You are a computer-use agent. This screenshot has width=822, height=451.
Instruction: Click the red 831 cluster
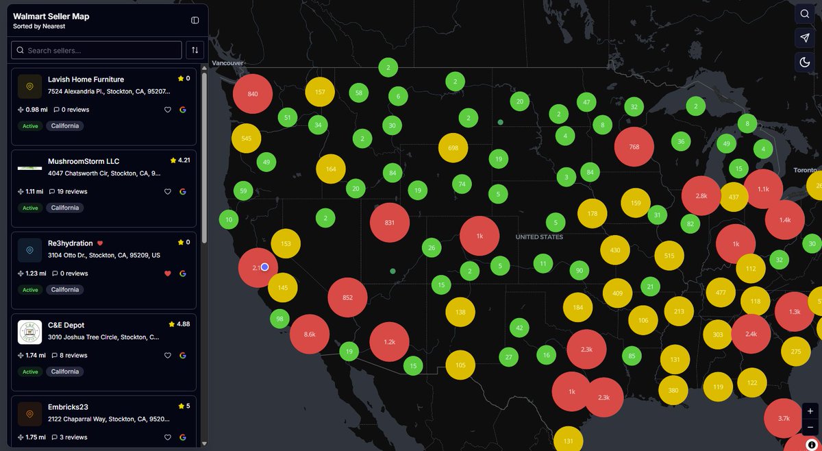(x=390, y=223)
